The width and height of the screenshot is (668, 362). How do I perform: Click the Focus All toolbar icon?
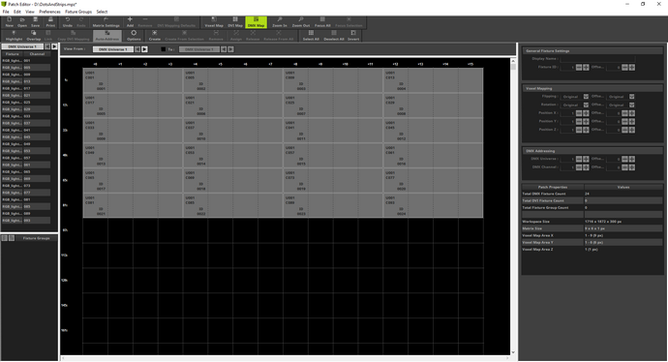[322, 22]
